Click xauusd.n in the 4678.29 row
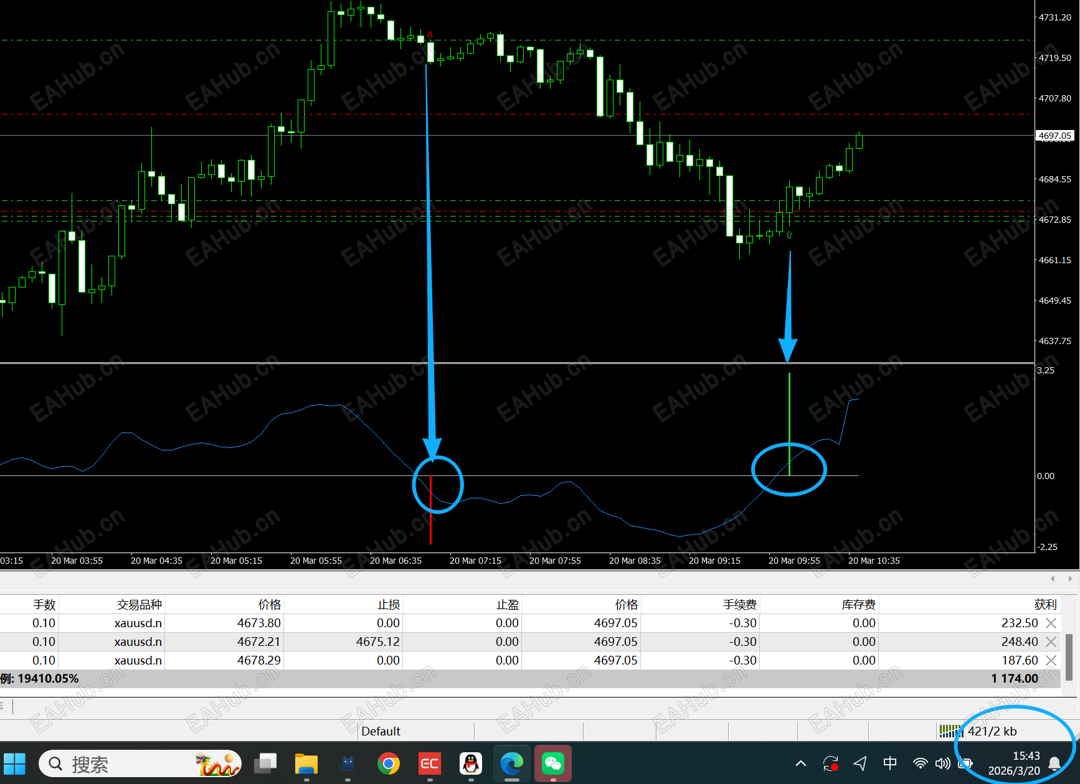Viewport: 1080px width, 784px height. (138, 660)
